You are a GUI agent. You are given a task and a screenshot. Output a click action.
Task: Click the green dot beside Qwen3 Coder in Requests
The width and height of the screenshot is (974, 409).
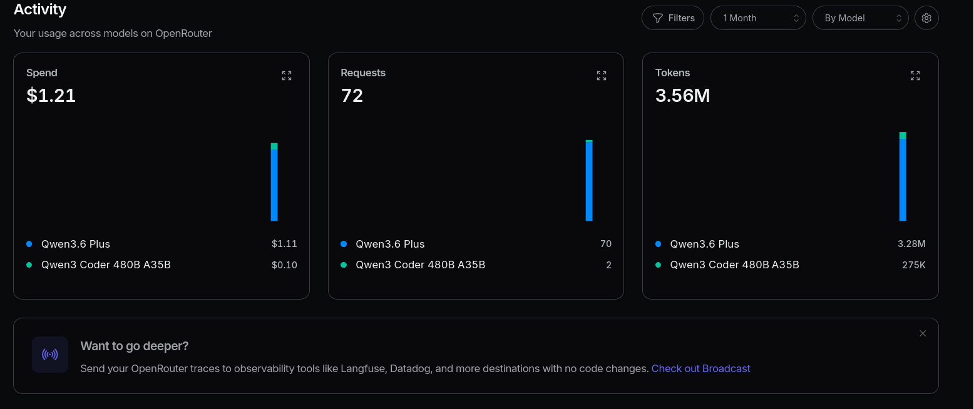click(344, 265)
